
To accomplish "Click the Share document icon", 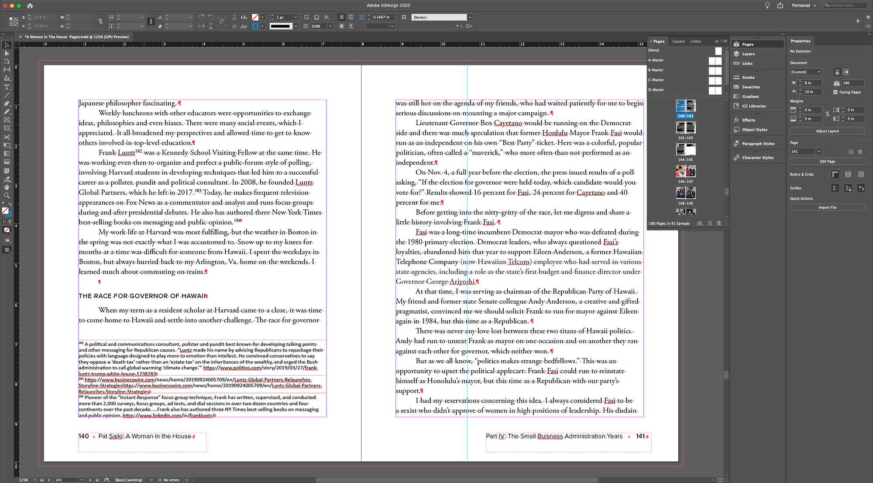I will click(x=780, y=5).
